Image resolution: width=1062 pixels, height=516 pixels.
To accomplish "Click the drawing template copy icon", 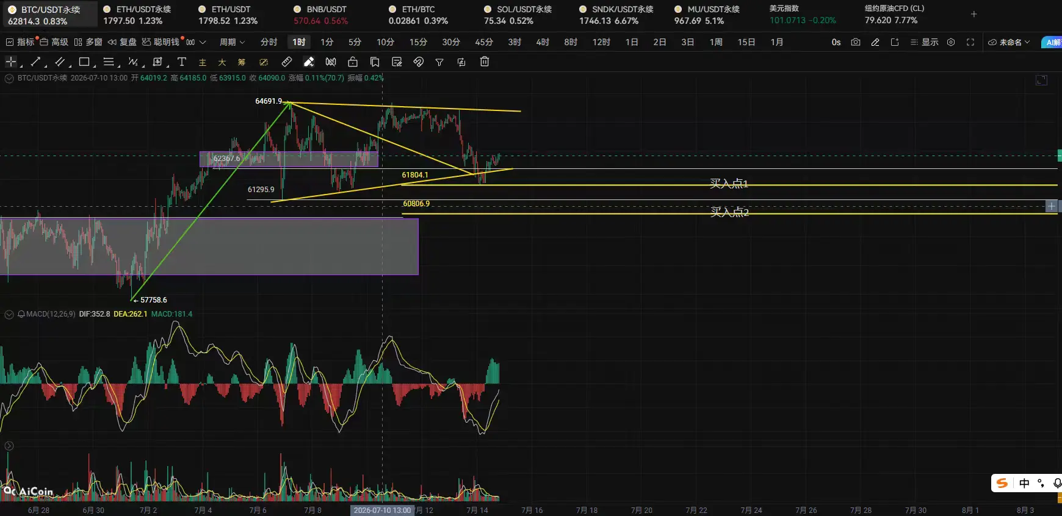I will click(375, 62).
